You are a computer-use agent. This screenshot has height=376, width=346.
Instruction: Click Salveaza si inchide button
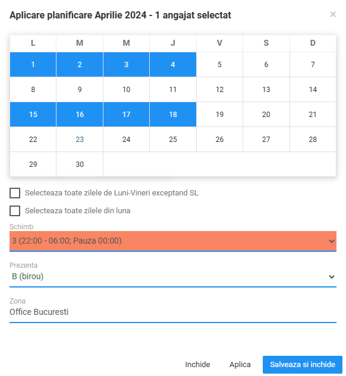pyautogui.click(x=303, y=365)
